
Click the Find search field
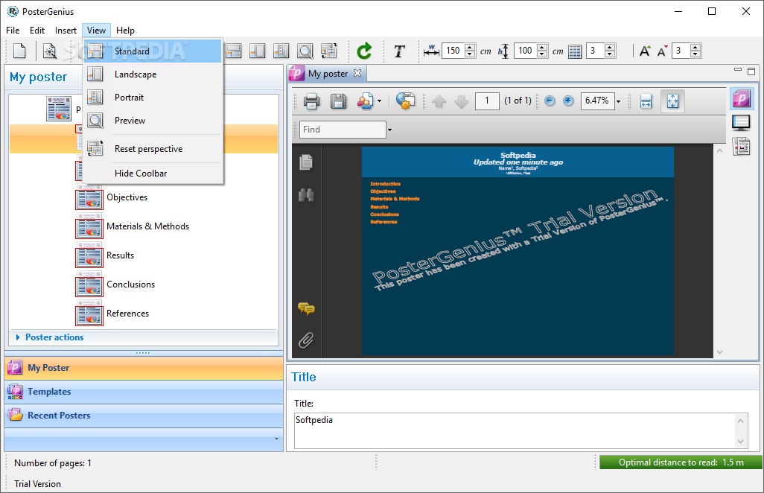point(343,130)
